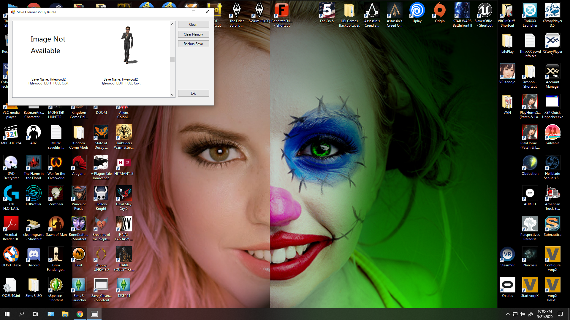Screen dimensions: 570x320
Task: Open GenerateFN Shortcut icon
Action: point(282,15)
